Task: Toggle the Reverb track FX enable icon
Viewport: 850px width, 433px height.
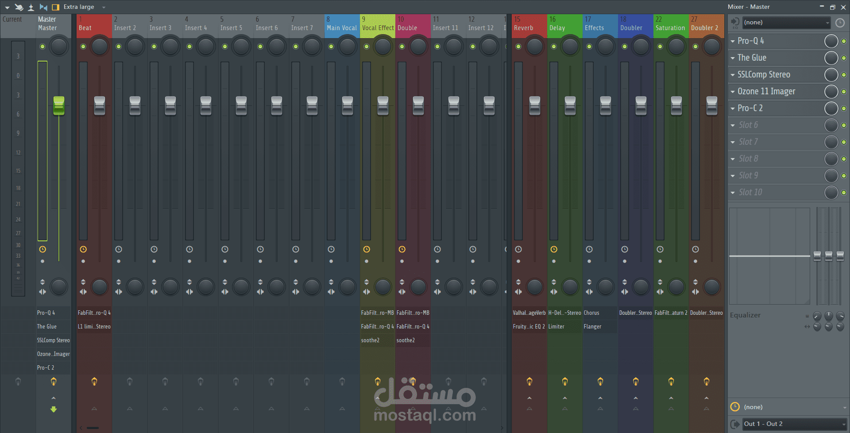Action: 529,382
